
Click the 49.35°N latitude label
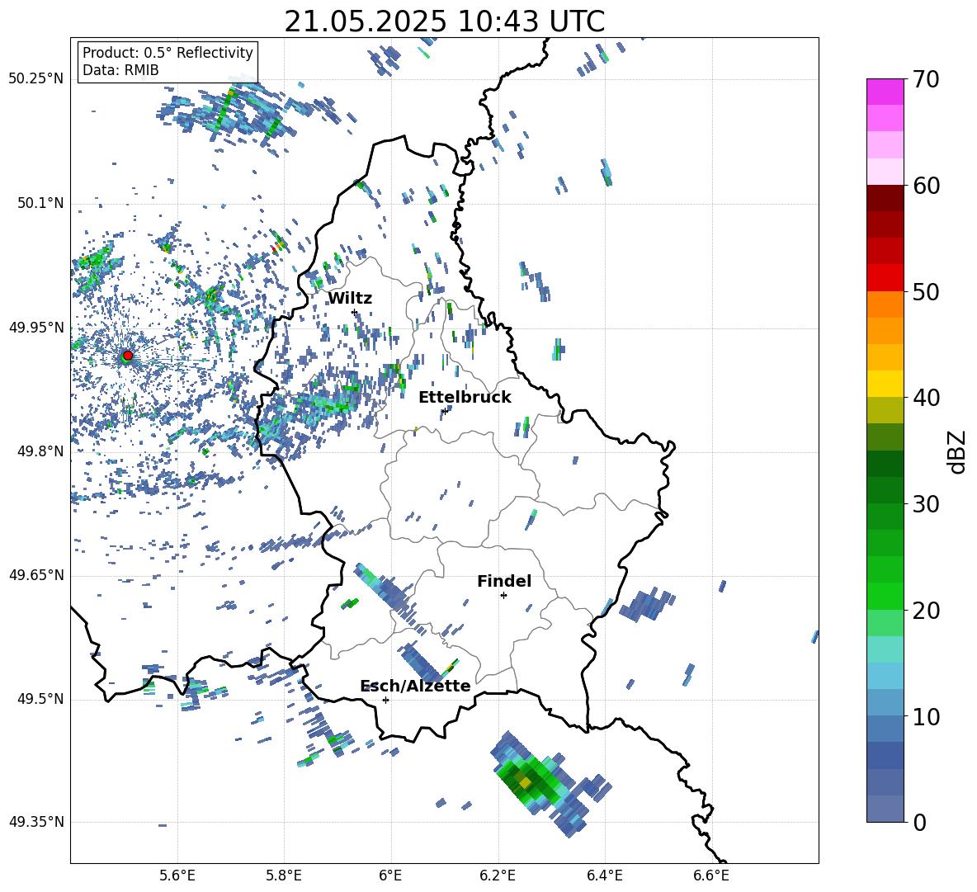pyautogui.click(x=36, y=822)
